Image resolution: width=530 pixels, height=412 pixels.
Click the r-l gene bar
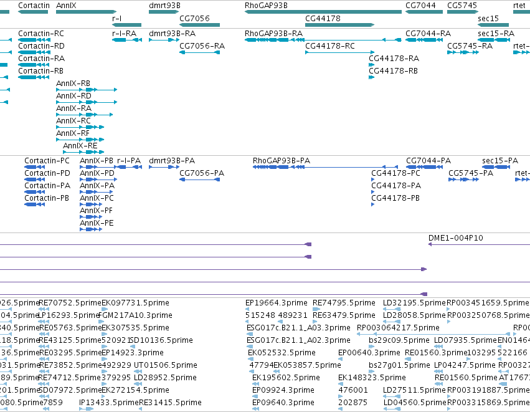tap(127, 25)
